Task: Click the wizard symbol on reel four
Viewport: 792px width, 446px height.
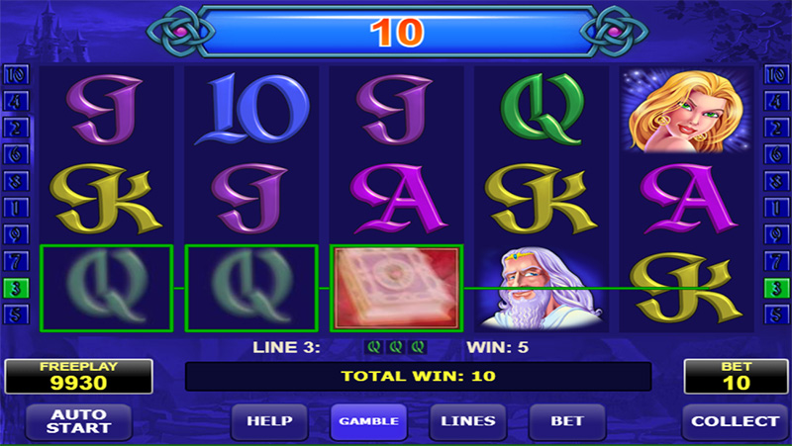Action: pos(542,289)
